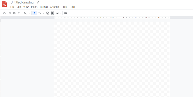193x97 pixels.
Task: Expand the Zoom level dropdown arrow
Action: (x=29, y=13)
